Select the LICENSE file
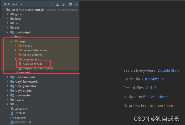Image resolution: width=185 pixels, height=125 pixels. click(x=20, y=113)
